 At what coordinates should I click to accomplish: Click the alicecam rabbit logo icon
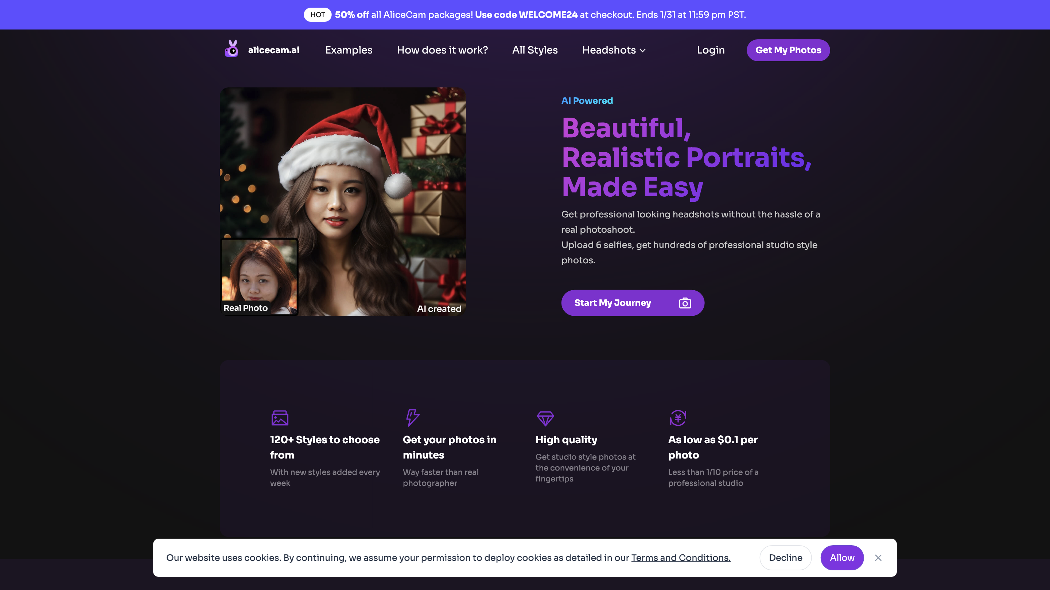pos(232,49)
